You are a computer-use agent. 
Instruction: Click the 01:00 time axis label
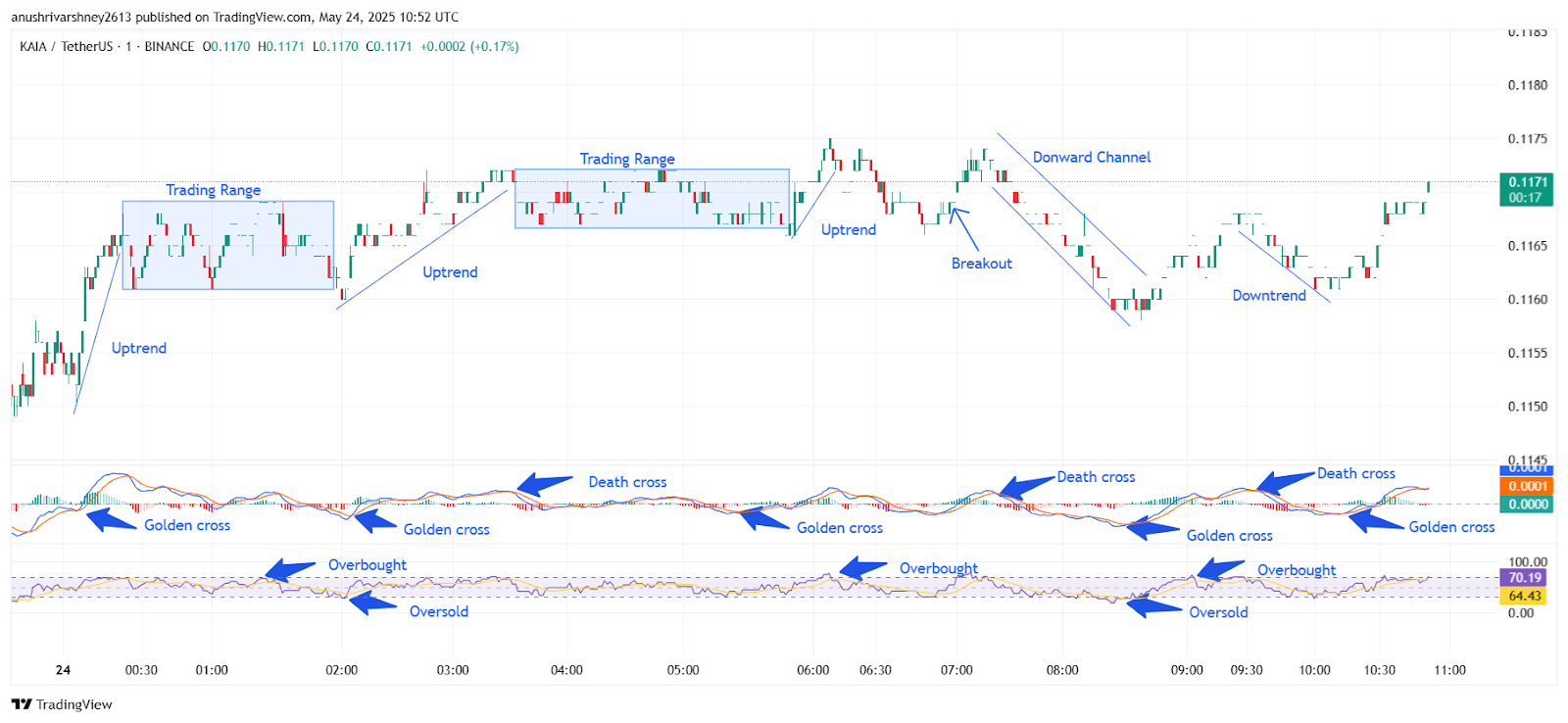pyautogui.click(x=212, y=670)
